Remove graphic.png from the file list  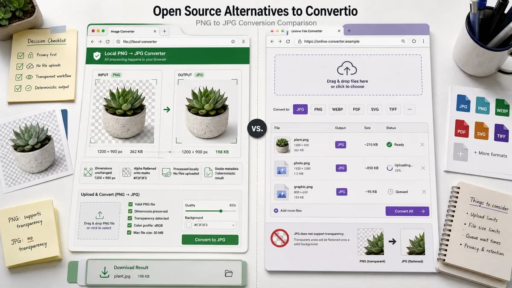424,192
